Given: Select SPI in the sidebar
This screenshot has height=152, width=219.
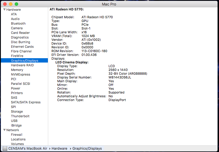Looking at the screenshot, I should (13, 107).
